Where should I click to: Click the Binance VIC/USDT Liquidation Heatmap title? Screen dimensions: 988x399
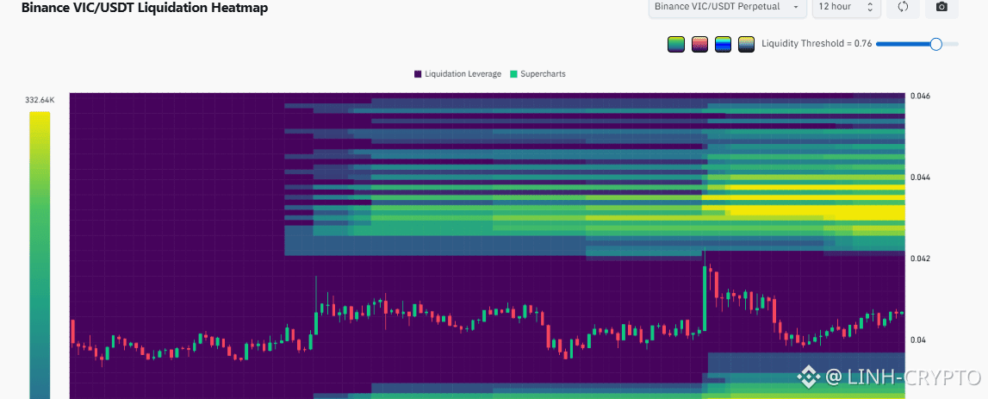[x=145, y=8]
